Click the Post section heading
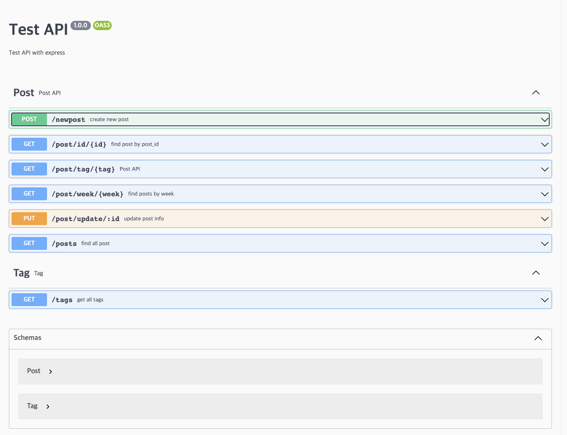Image resolution: width=567 pixels, height=435 pixels. [x=24, y=93]
